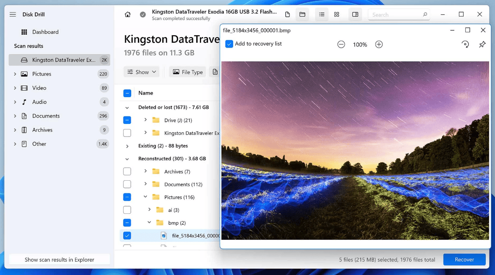Uncheck the file_5184x3456 file row checkbox
495x275 pixels.
pos(127,235)
